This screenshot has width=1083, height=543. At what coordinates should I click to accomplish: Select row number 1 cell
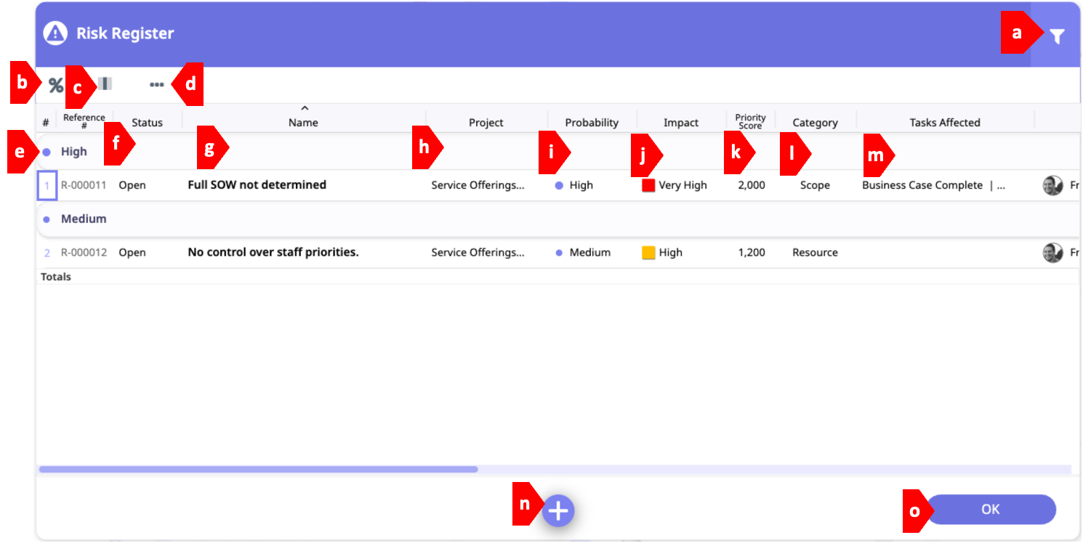click(x=47, y=186)
